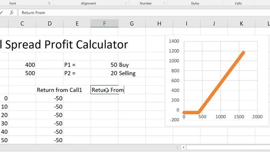Open the Font group dialog launcher
270x152 pixels.
[49, 3]
